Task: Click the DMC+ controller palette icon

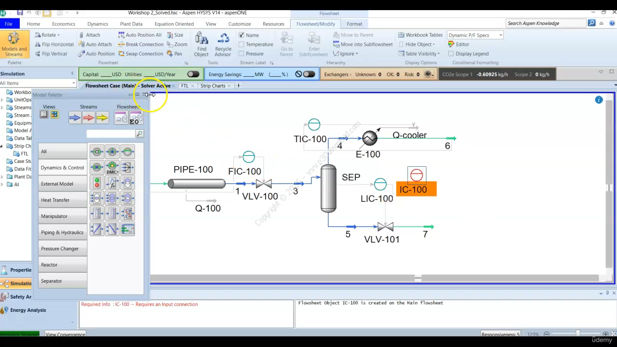Action: pyautogui.click(x=112, y=167)
